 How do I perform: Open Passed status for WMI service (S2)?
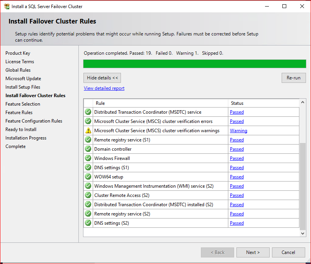coord(236,186)
